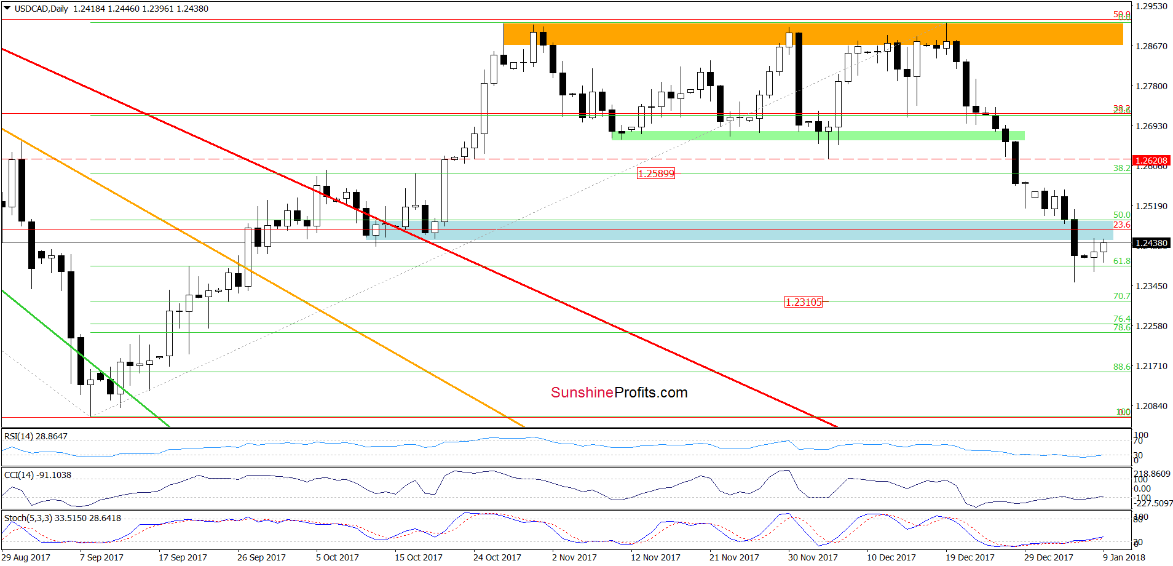Click the light green support zone rectangle
The height and width of the screenshot is (566, 1173).
point(818,135)
